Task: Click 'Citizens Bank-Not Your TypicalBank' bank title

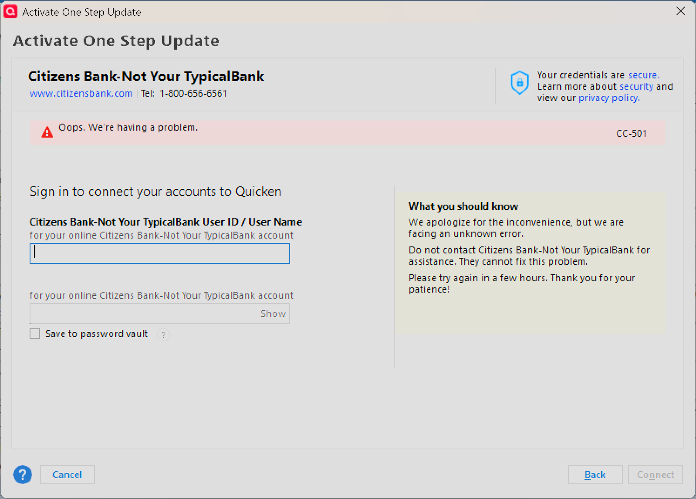Action: coord(146,76)
